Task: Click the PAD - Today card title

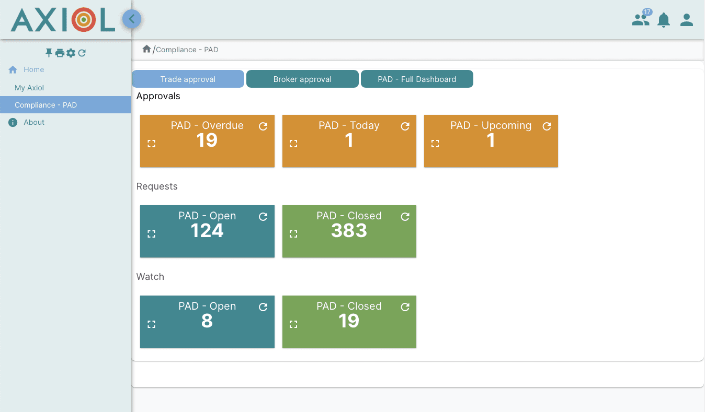Action: pyautogui.click(x=349, y=125)
